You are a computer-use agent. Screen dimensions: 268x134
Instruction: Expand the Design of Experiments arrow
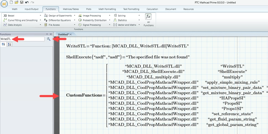coord(75,16)
